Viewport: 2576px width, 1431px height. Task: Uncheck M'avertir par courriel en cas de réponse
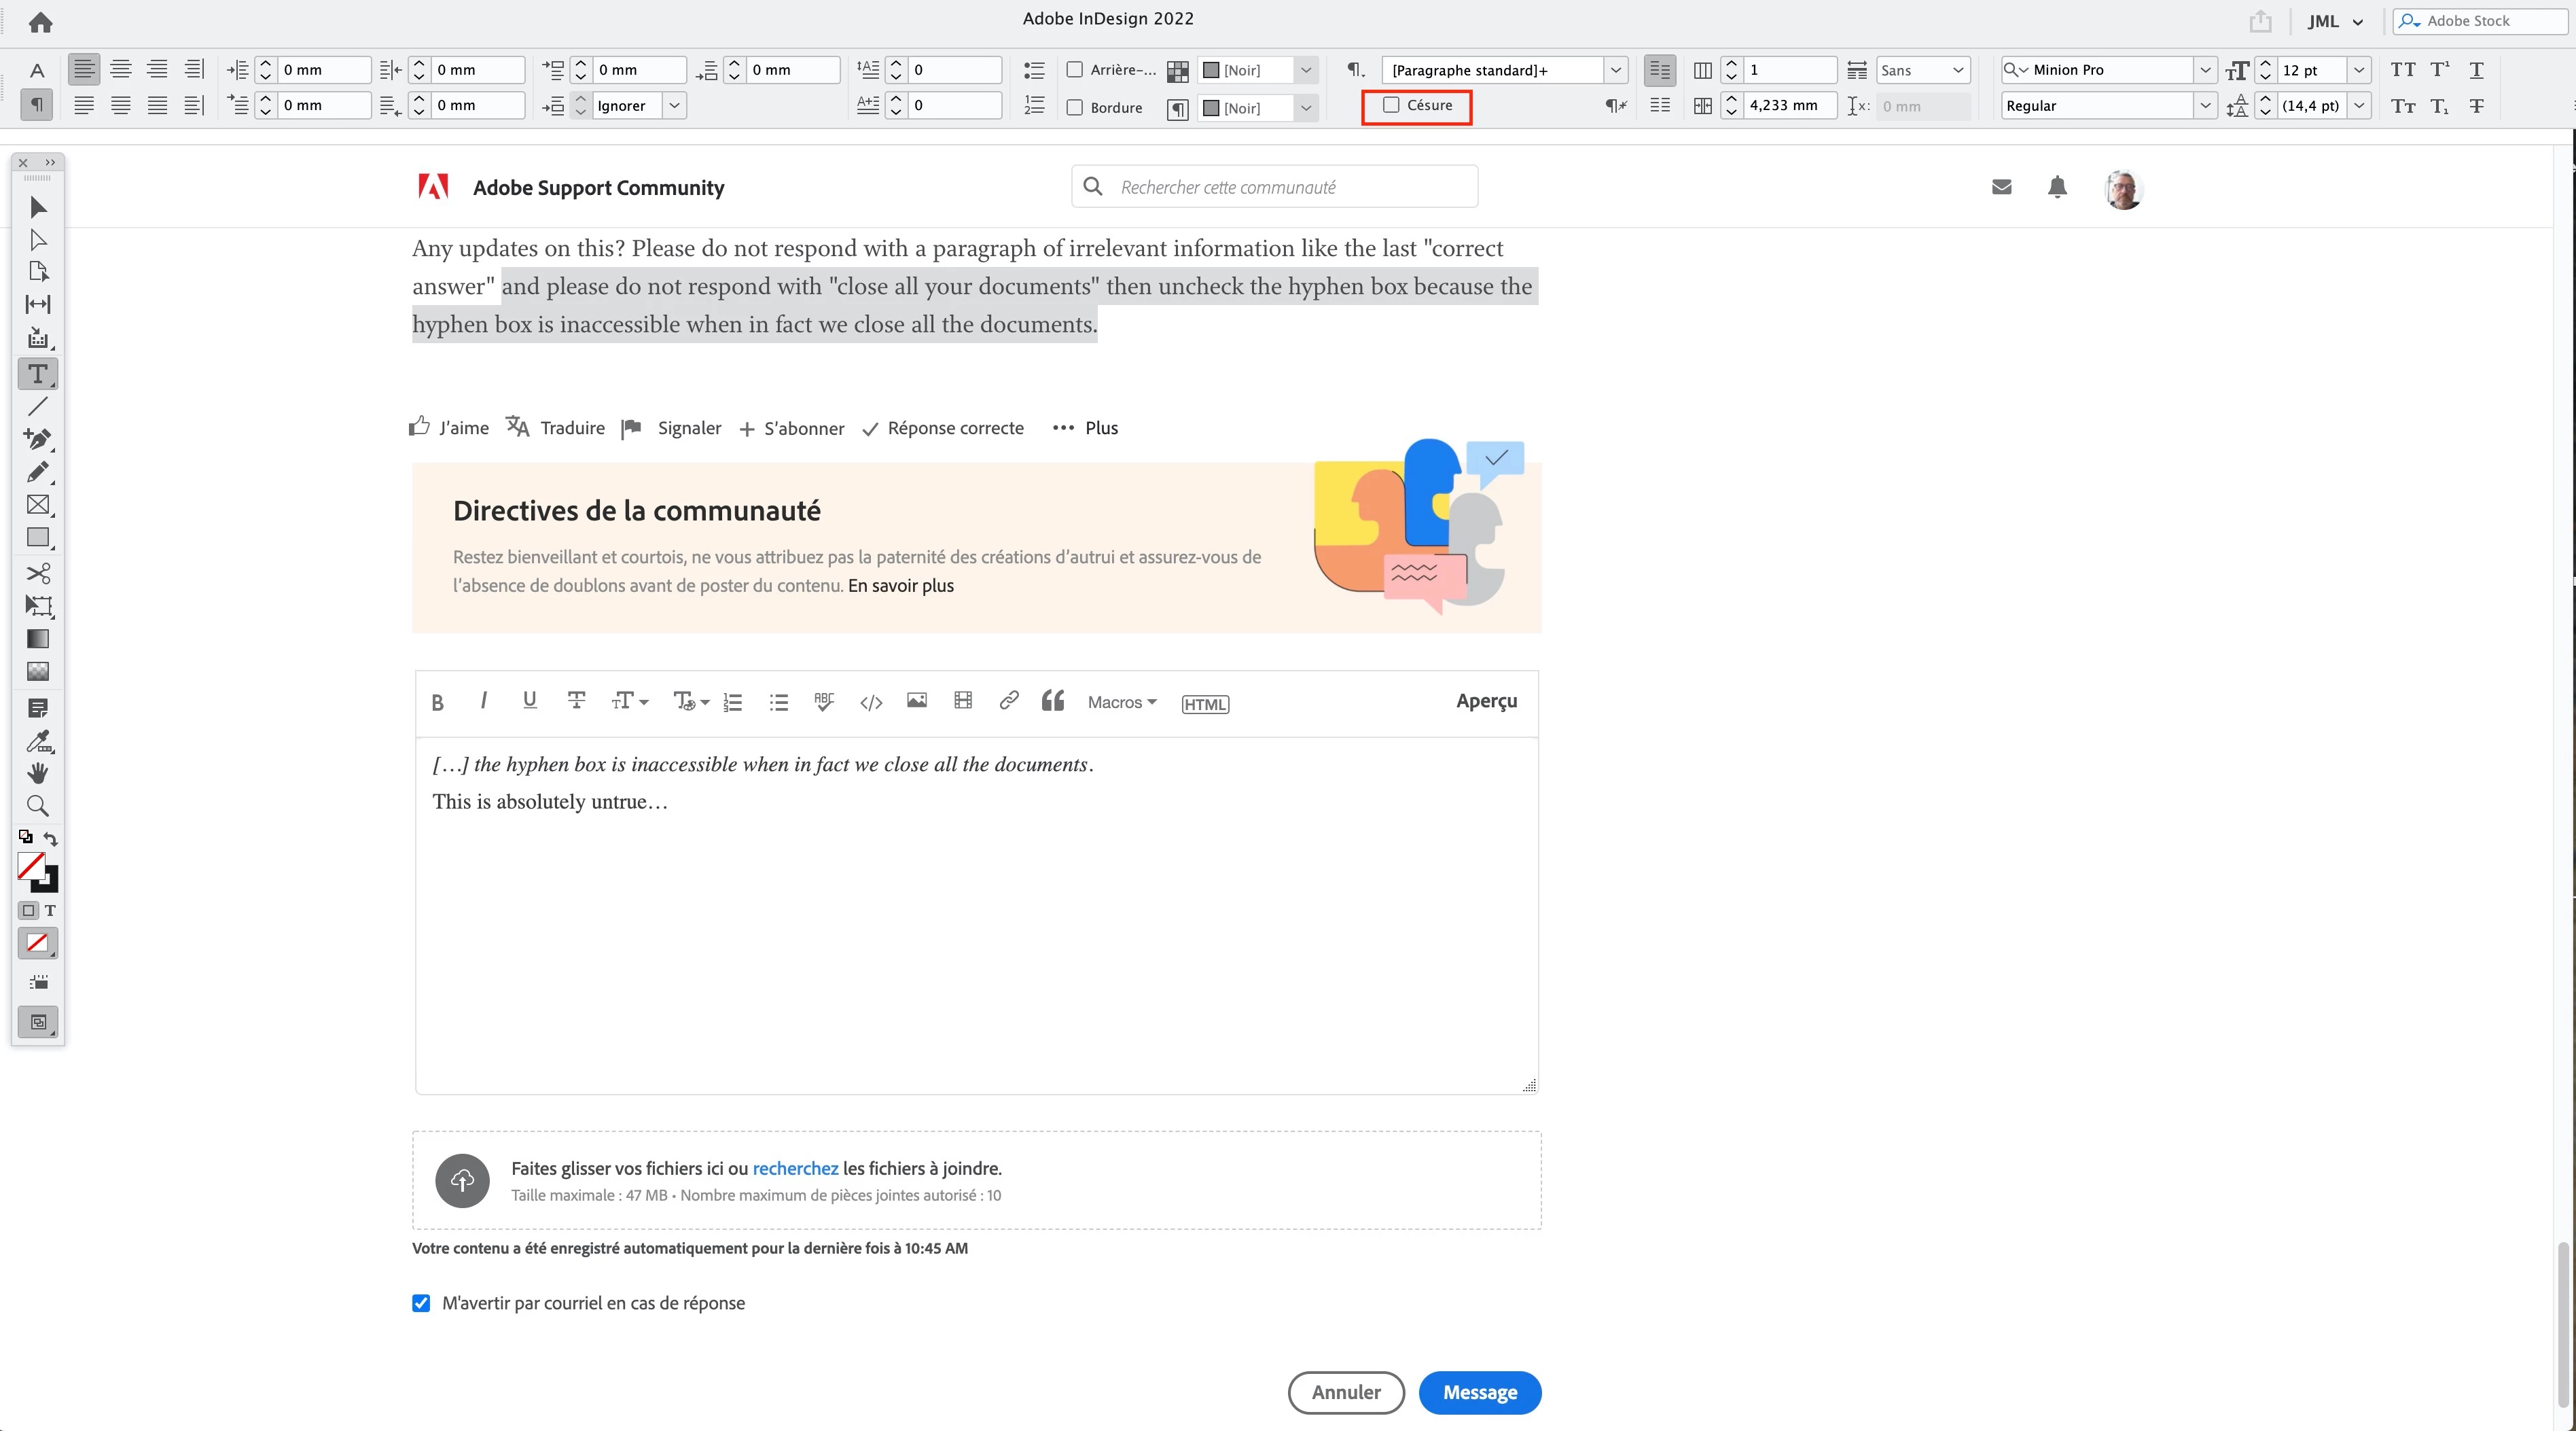[x=421, y=1303]
